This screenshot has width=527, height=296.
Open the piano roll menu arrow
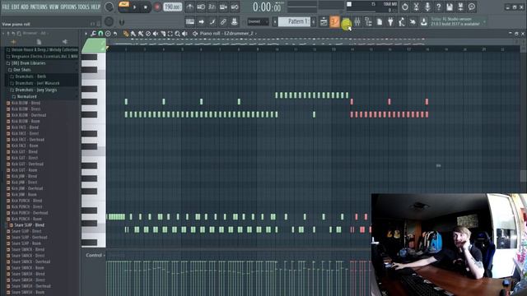point(86,34)
